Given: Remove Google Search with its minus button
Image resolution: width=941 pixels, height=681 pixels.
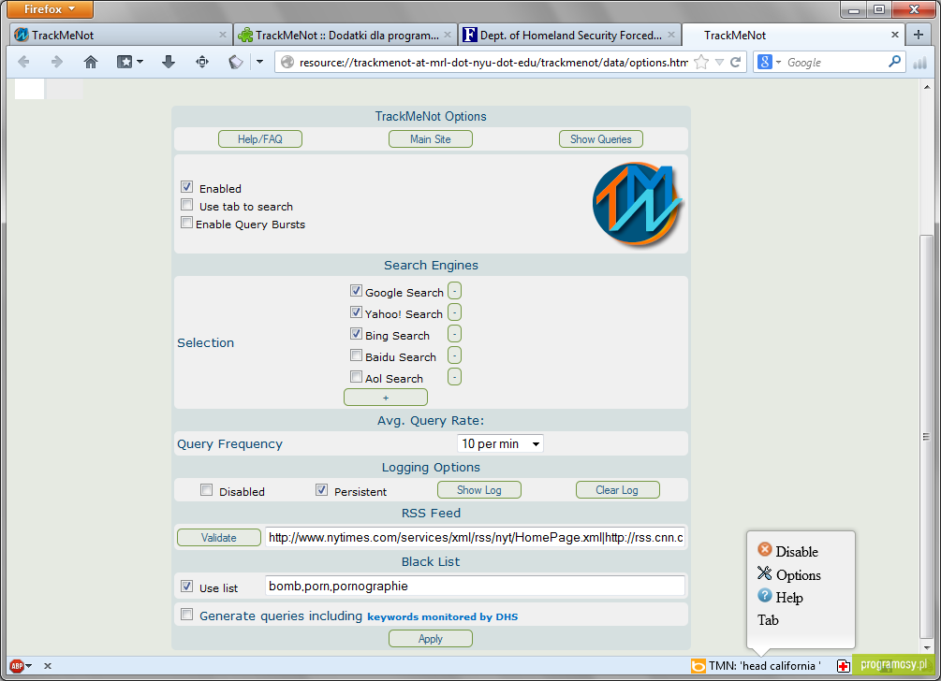Looking at the screenshot, I should point(454,291).
